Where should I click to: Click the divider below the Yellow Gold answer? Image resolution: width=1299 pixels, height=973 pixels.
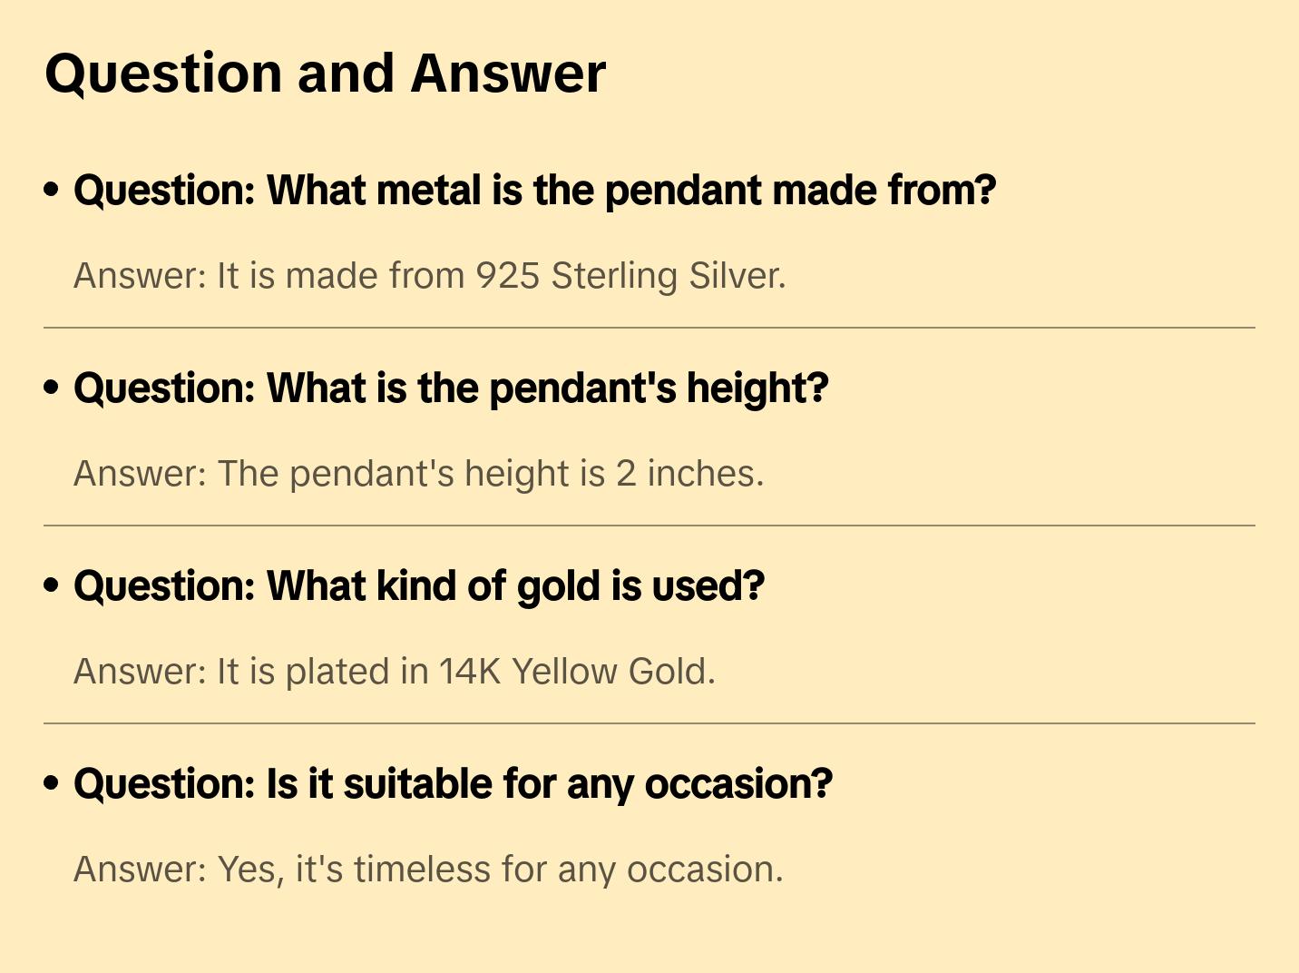pos(649,723)
